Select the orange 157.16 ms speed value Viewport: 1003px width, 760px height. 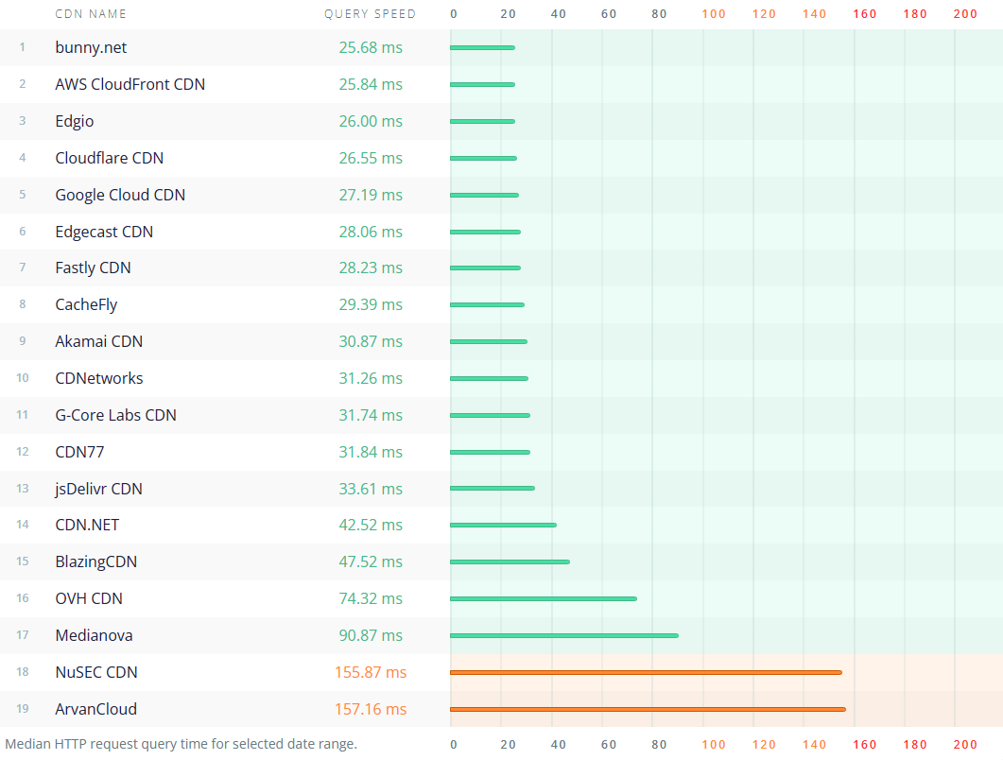click(x=371, y=709)
